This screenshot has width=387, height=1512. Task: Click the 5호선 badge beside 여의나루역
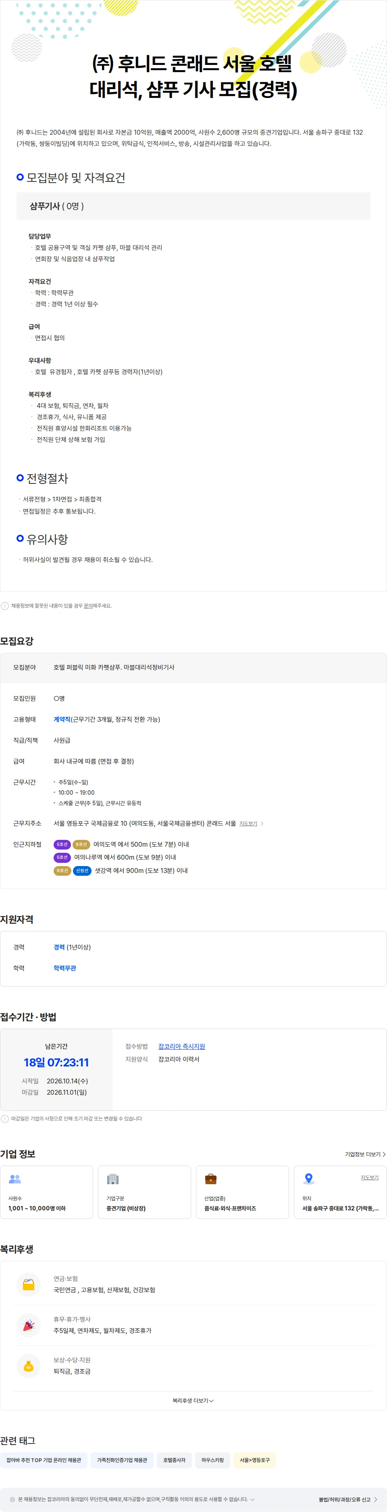click(x=62, y=857)
